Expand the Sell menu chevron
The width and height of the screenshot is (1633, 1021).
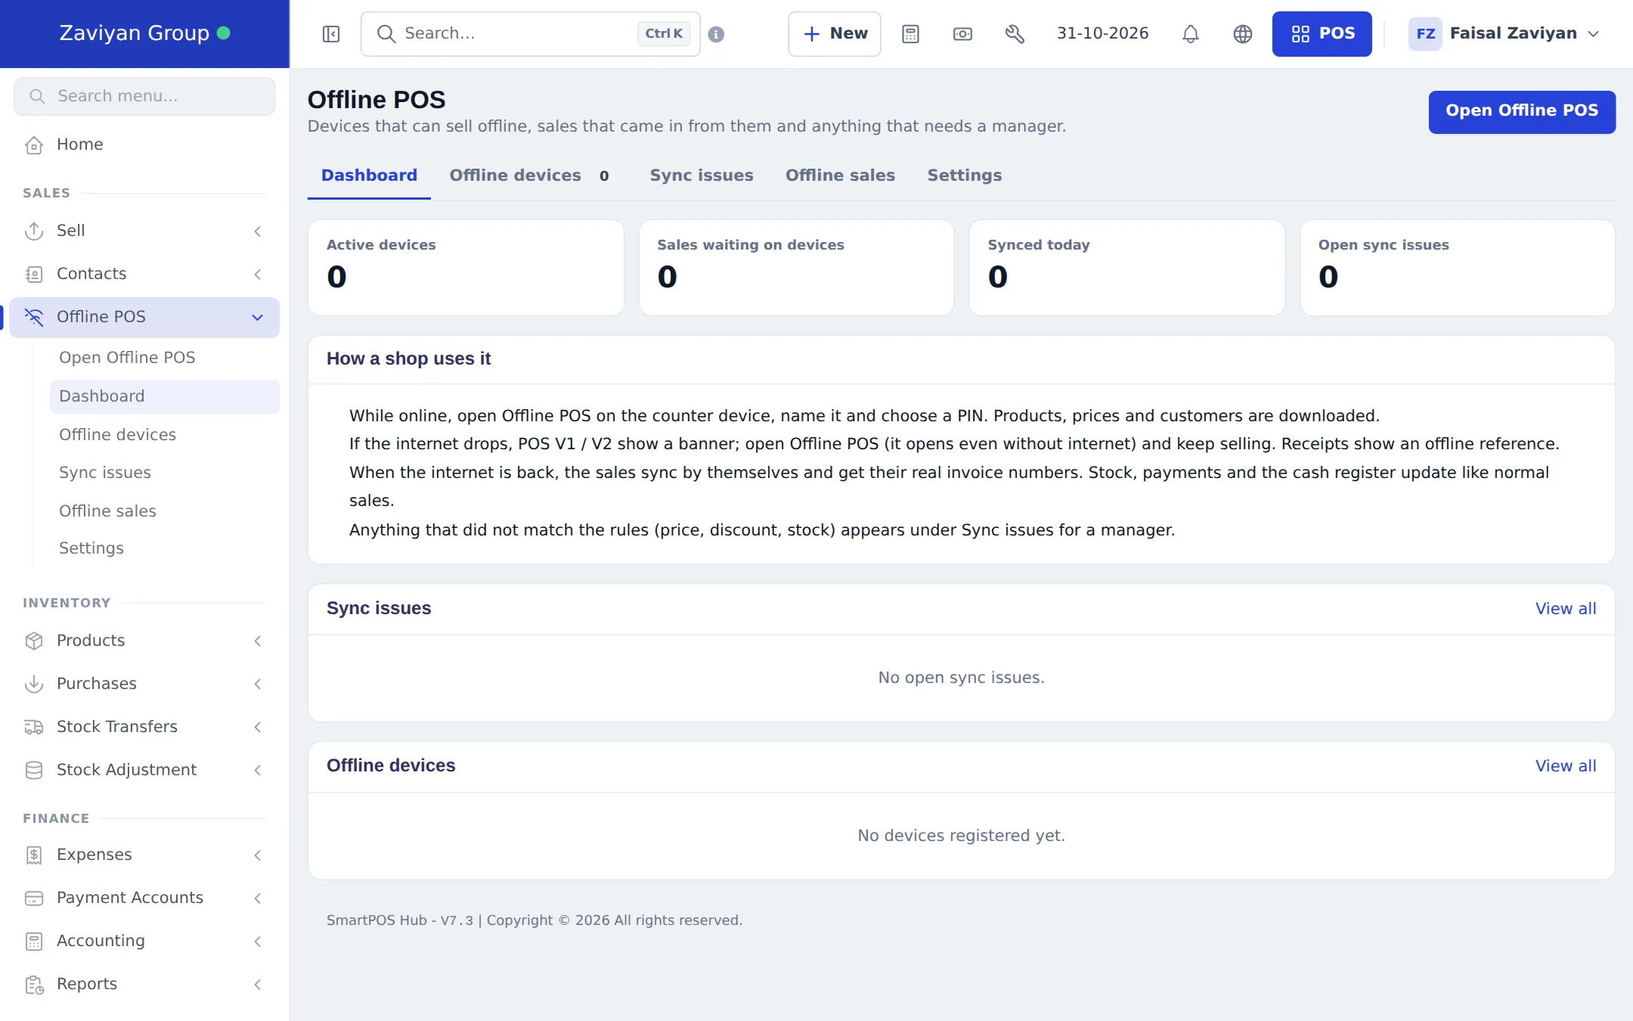click(258, 231)
